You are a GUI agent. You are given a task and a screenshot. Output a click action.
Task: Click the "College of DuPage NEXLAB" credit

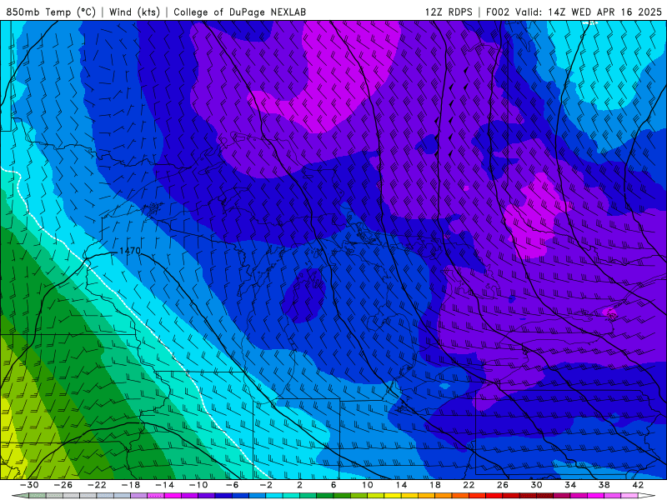239,12
